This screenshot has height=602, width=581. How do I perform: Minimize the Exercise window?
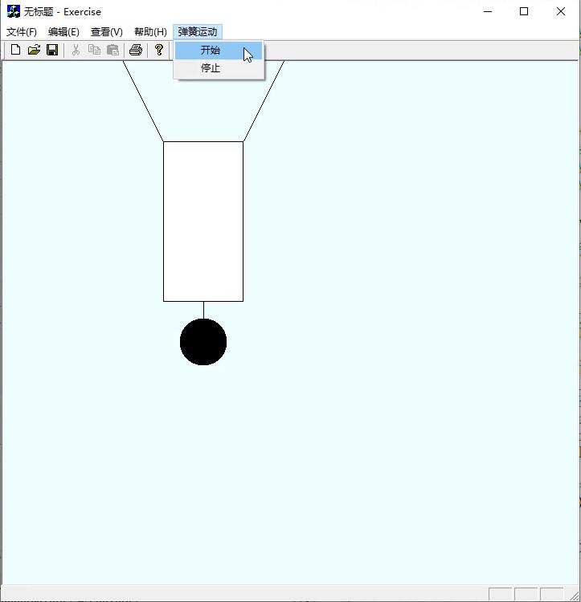488,11
